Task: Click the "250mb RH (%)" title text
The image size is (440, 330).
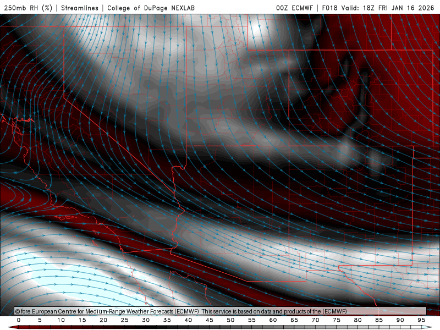Action: 29,8
